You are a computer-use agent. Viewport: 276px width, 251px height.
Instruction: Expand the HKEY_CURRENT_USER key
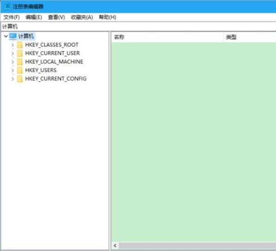12,54
